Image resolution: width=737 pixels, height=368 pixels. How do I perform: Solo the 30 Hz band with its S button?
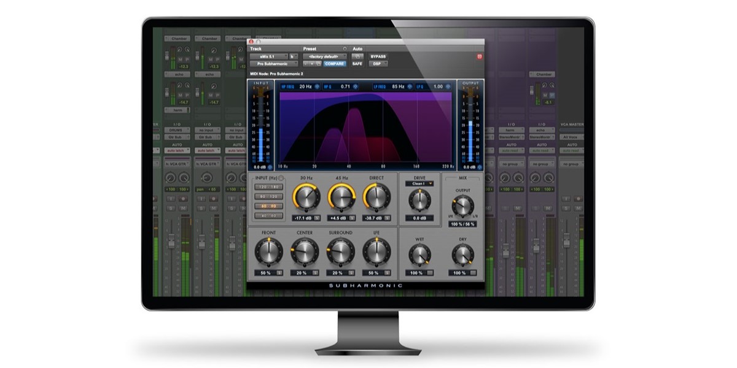click(317, 217)
